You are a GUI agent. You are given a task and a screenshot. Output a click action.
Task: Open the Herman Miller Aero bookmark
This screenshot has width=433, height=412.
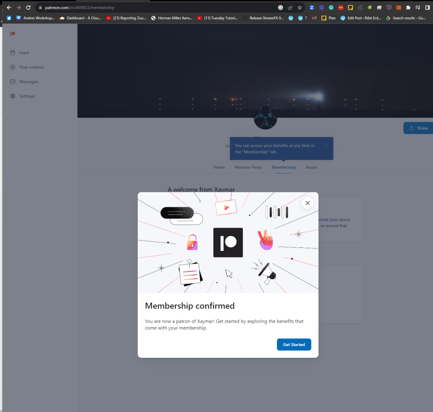(x=171, y=18)
